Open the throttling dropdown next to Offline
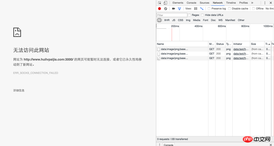This screenshot has width=274, height=146. pos(270,9)
